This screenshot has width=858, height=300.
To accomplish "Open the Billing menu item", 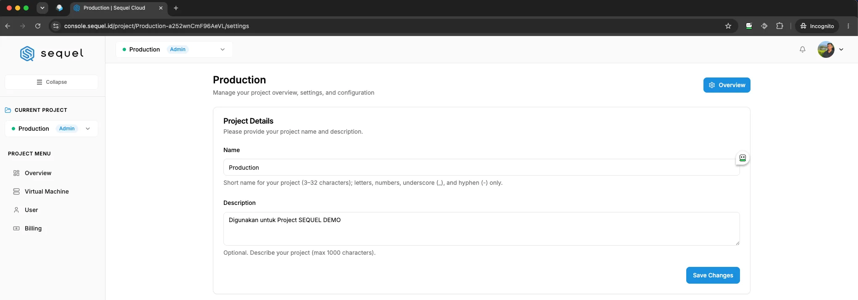I will (33, 228).
